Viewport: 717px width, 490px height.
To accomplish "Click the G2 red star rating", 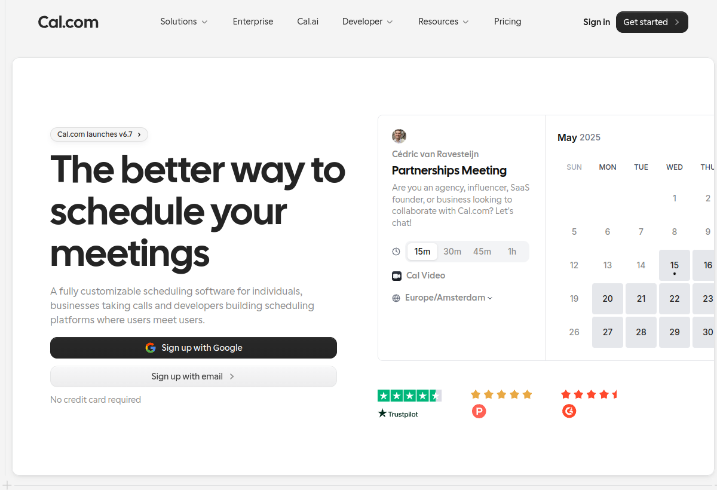I will click(589, 394).
